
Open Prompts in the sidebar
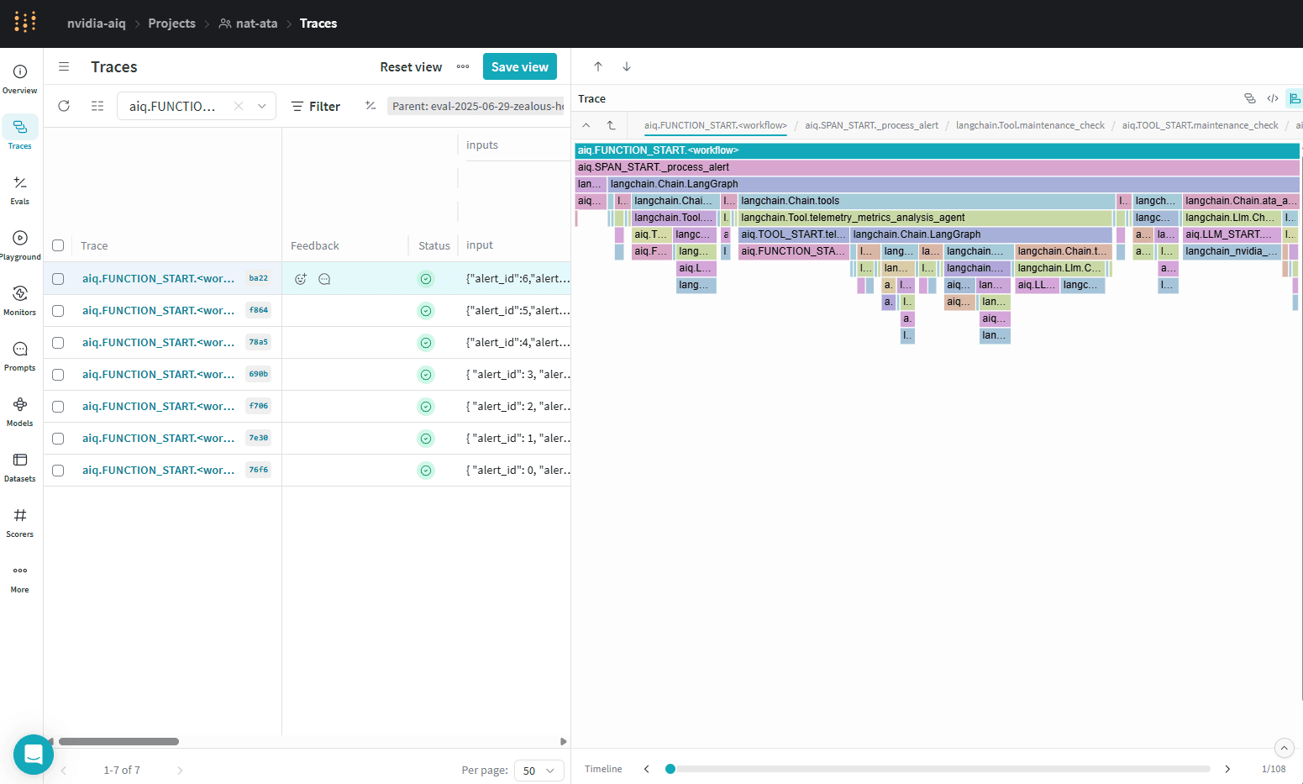click(x=20, y=355)
